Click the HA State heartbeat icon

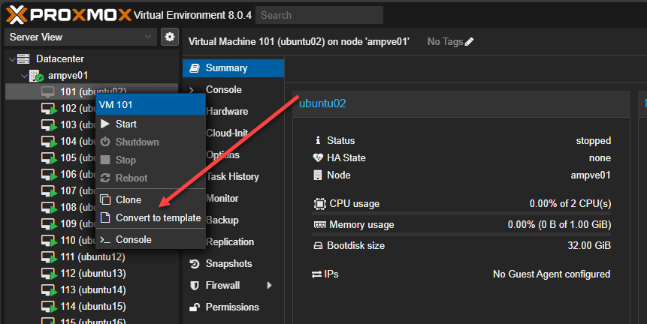318,157
